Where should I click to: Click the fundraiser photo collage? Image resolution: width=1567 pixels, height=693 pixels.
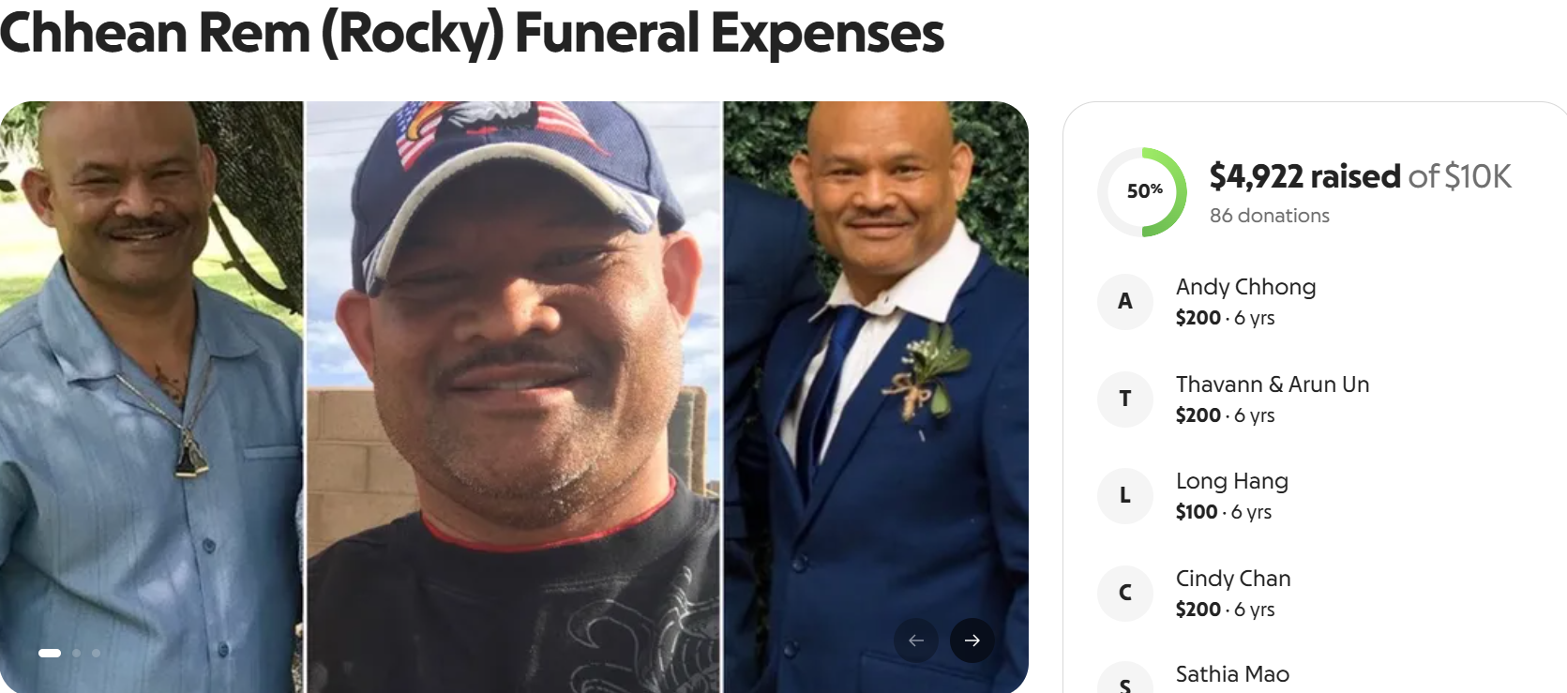click(x=514, y=397)
